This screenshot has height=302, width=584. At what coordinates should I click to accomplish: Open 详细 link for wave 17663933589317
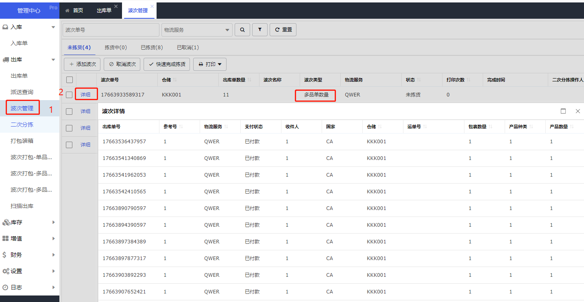(x=85, y=95)
